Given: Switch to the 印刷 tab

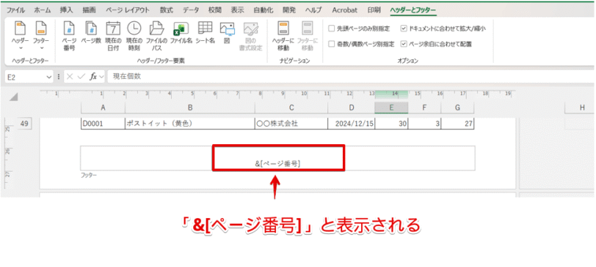Looking at the screenshot, I should [x=374, y=10].
